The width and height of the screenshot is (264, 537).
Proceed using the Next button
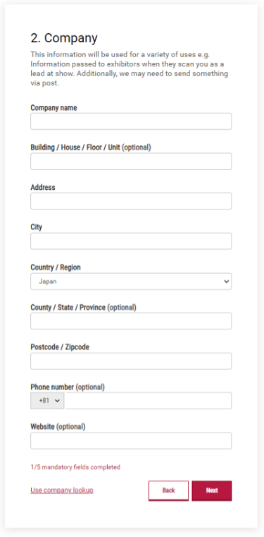pyautogui.click(x=212, y=490)
